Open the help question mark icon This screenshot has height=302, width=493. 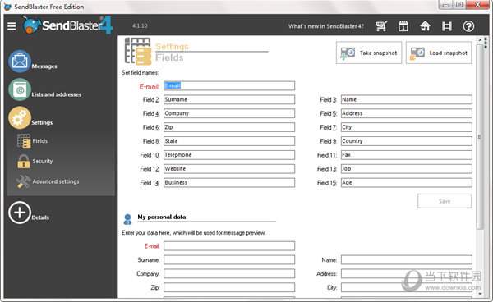click(x=468, y=26)
